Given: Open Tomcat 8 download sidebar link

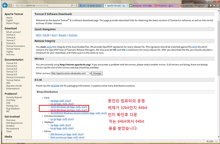Looking at the screenshot, I should [x=11, y=38].
